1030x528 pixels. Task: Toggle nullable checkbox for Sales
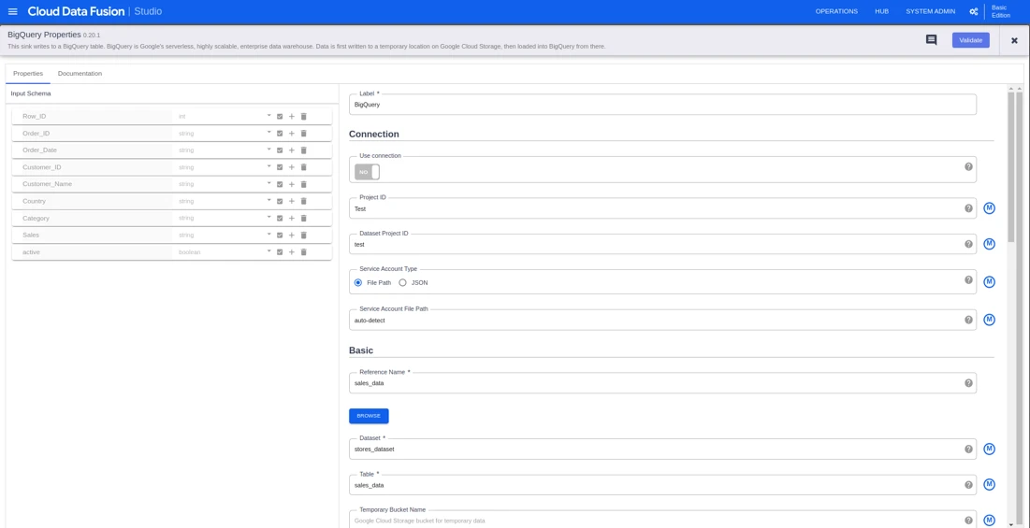point(280,235)
